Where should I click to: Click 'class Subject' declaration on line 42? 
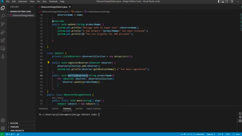click(x=55, y=53)
